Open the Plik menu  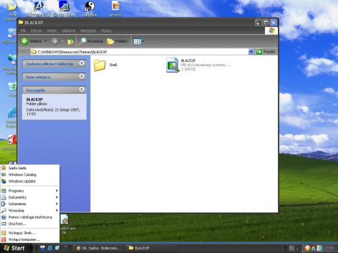tap(24, 30)
